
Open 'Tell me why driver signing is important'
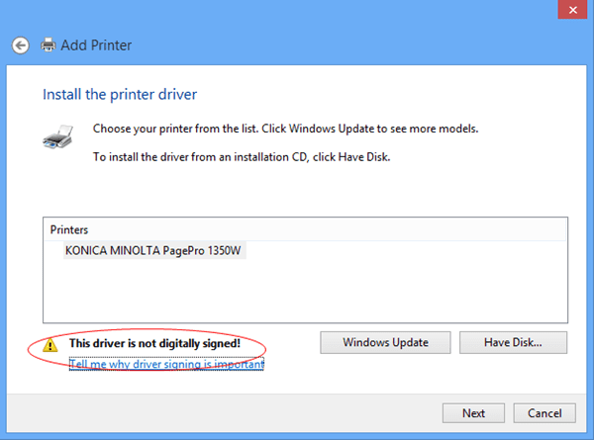(166, 364)
